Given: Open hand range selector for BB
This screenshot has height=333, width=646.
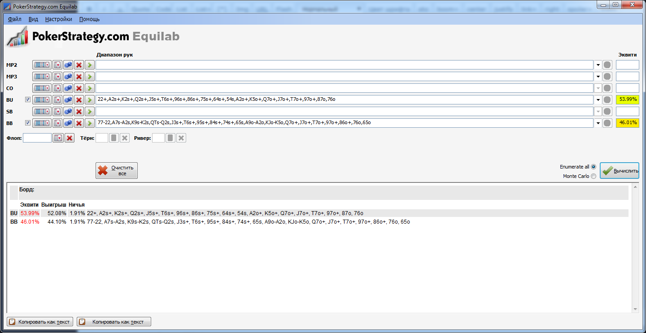Looking at the screenshot, I should click(42, 123).
